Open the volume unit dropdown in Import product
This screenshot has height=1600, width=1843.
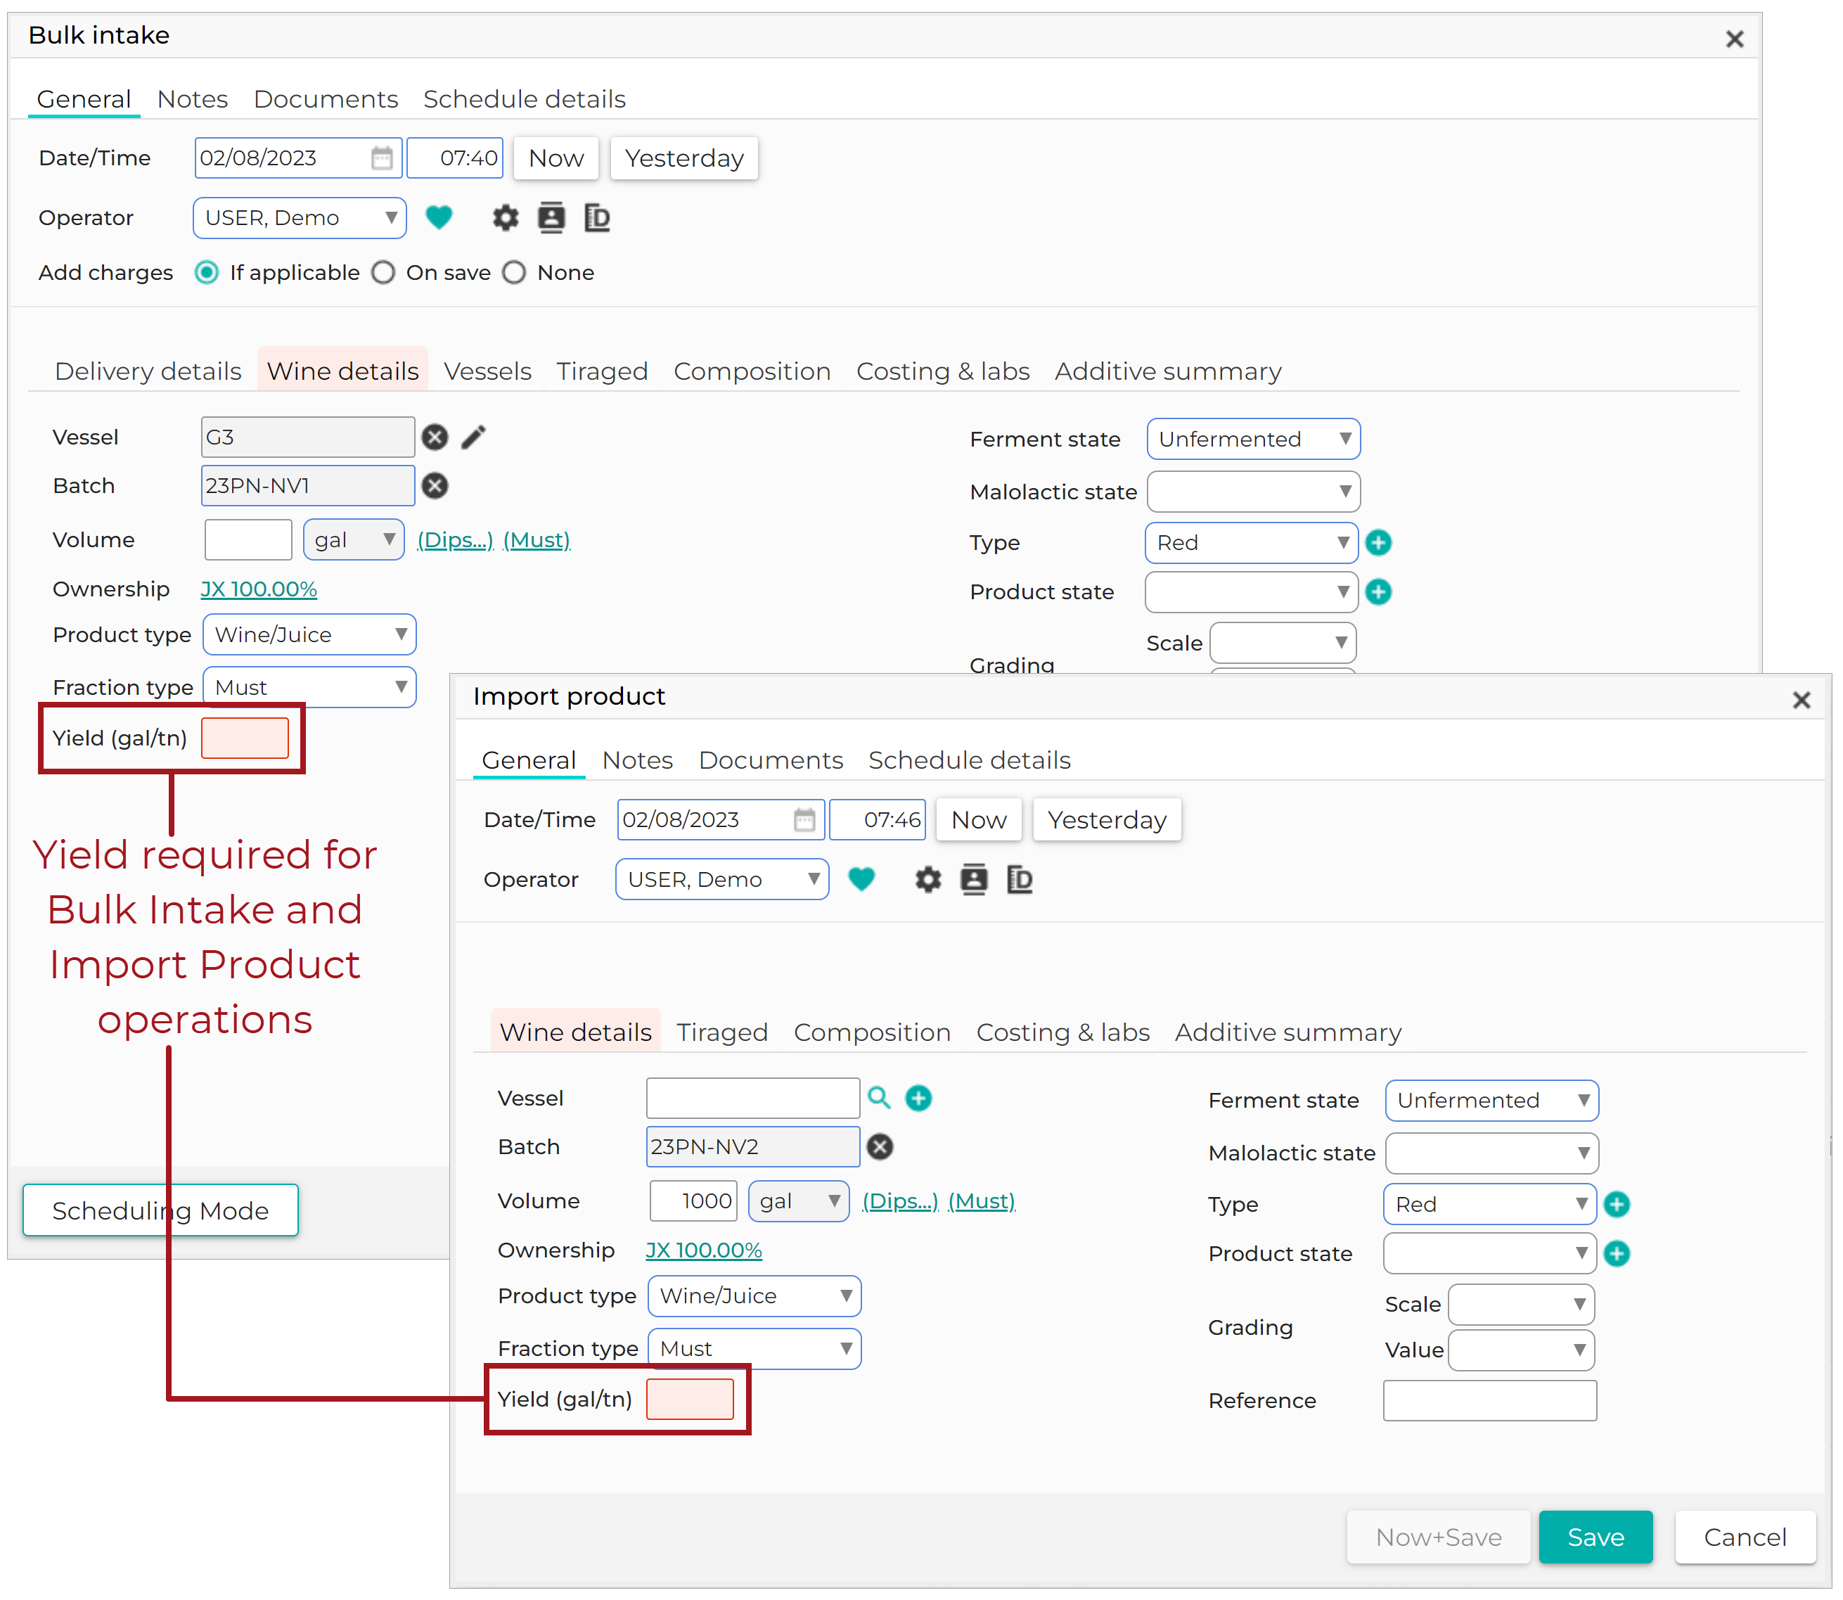pyautogui.click(x=799, y=1201)
